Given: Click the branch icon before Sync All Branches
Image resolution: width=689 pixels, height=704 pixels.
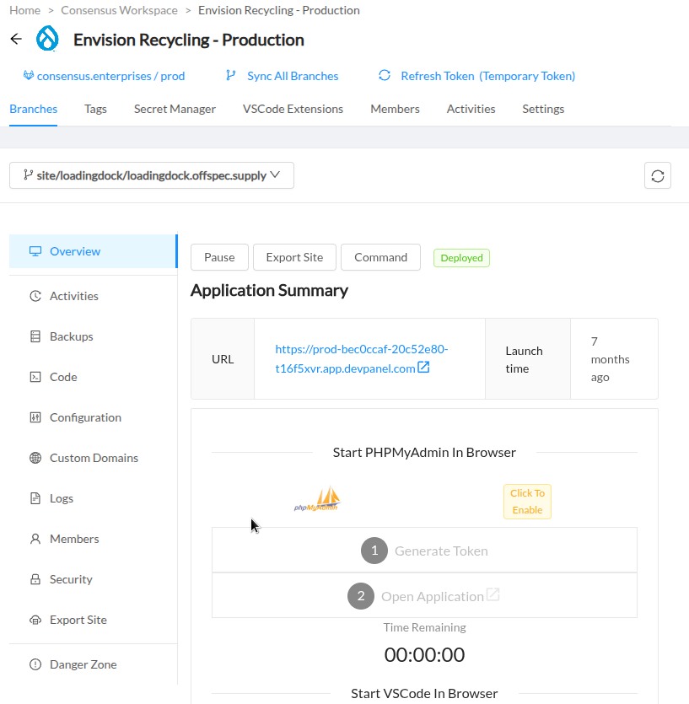Looking at the screenshot, I should (231, 75).
